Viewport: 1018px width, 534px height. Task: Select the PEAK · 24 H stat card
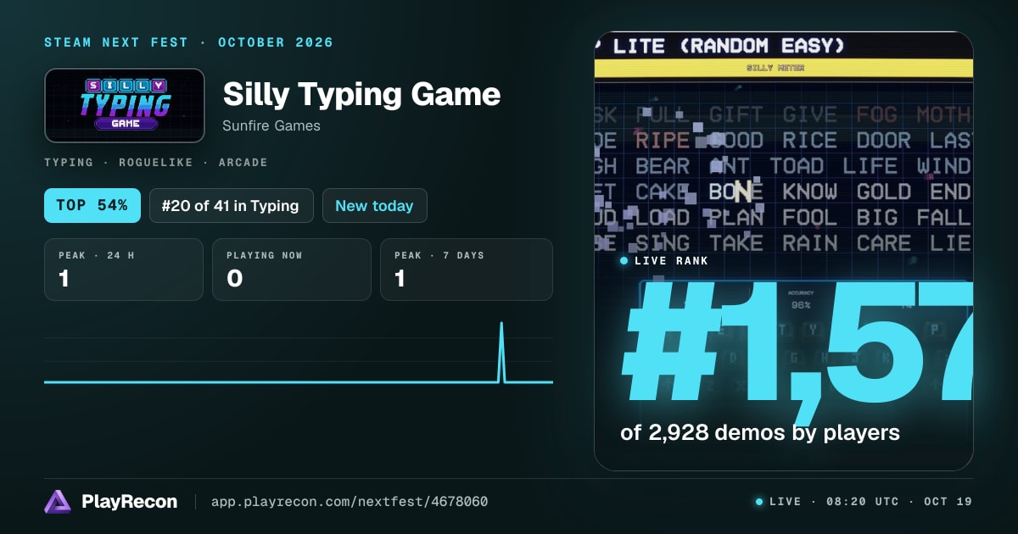point(124,270)
